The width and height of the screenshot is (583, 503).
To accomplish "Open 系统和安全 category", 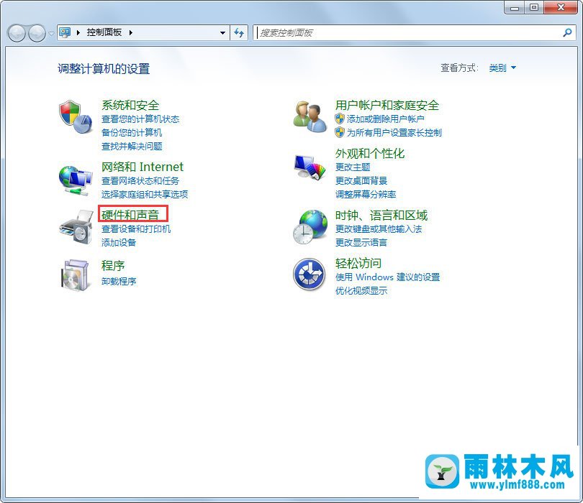I will tap(130, 105).
